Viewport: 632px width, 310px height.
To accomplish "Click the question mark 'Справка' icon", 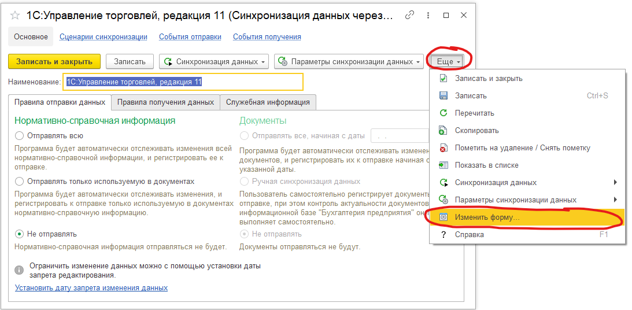I will pyautogui.click(x=443, y=234).
